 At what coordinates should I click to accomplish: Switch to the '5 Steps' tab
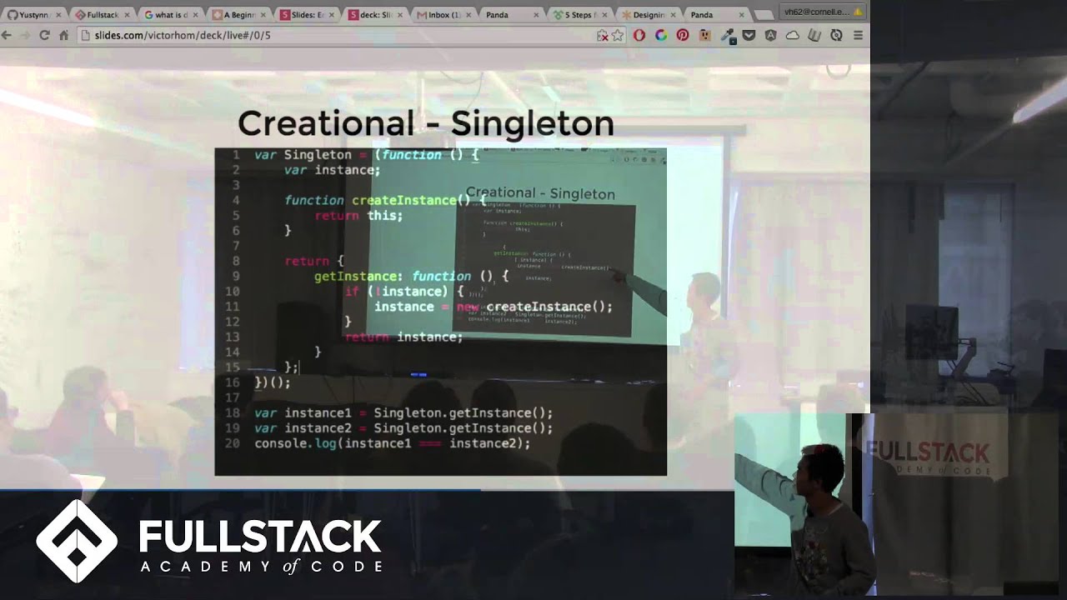580,14
